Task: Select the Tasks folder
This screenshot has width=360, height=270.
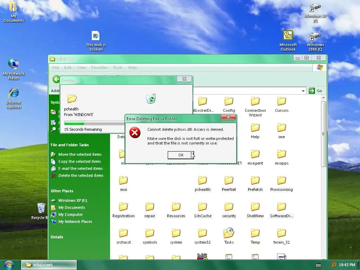Action: [229, 237]
